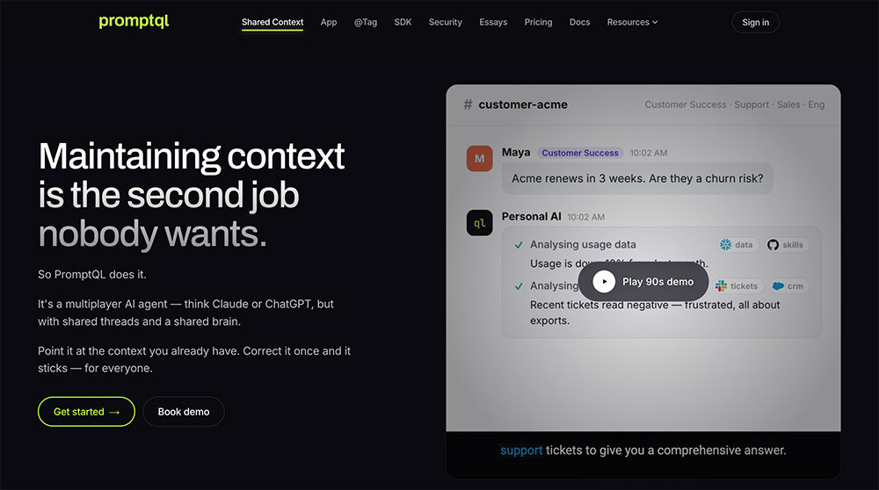Open the Essays nav link
879x490 pixels.
pyautogui.click(x=493, y=23)
